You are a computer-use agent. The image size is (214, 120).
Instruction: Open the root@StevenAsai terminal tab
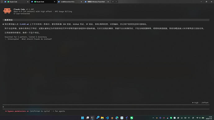click(70, 2)
